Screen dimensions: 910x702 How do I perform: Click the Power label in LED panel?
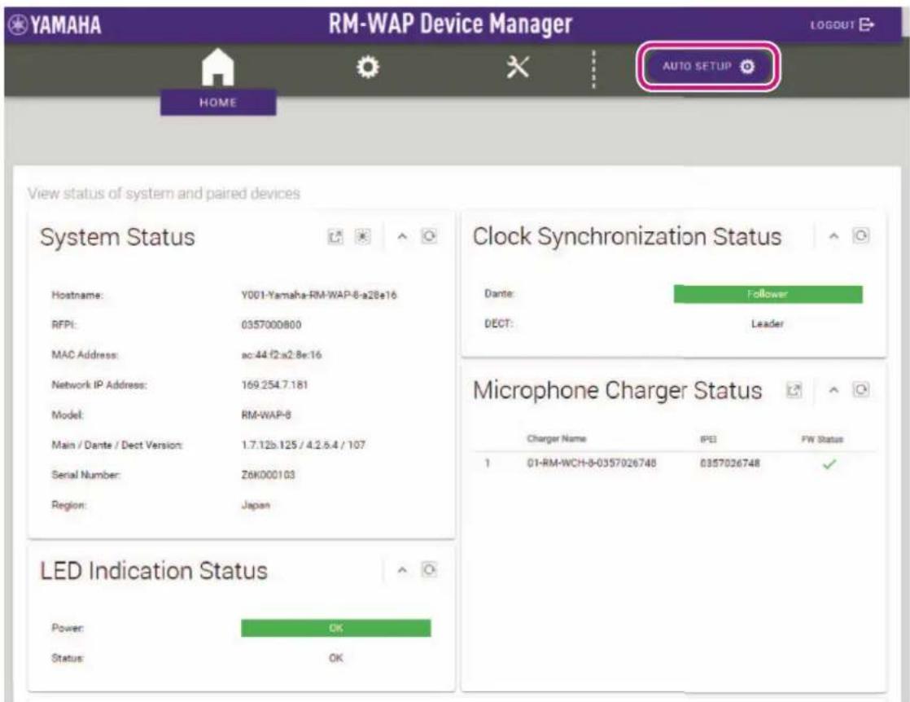click(x=68, y=628)
